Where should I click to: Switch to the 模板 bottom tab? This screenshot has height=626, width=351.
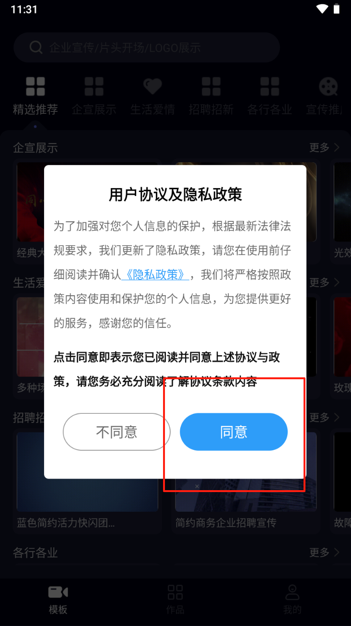coord(58,600)
